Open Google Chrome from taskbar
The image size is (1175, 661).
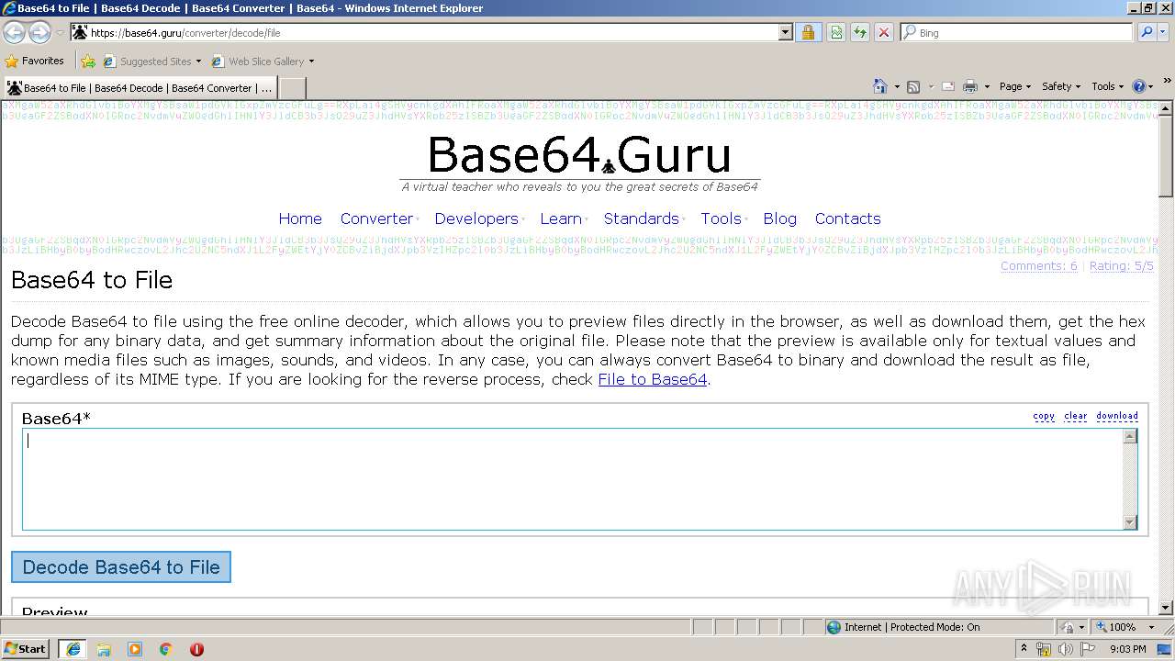[166, 649]
